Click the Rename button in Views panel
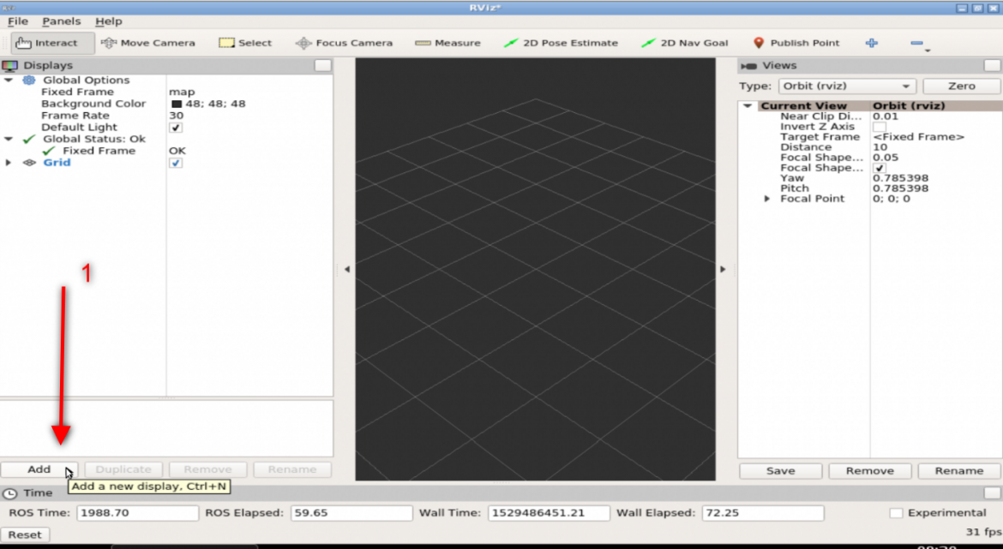This screenshot has width=1003, height=549. click(959, 471)
